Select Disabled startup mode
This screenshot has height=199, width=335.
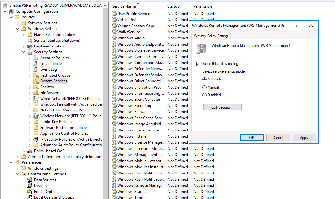coord(204,95)
